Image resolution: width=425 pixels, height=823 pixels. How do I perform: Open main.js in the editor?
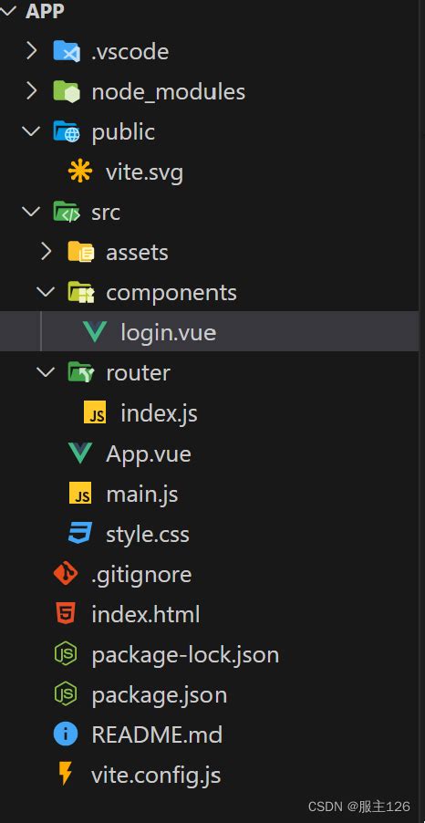coord(141,495)
